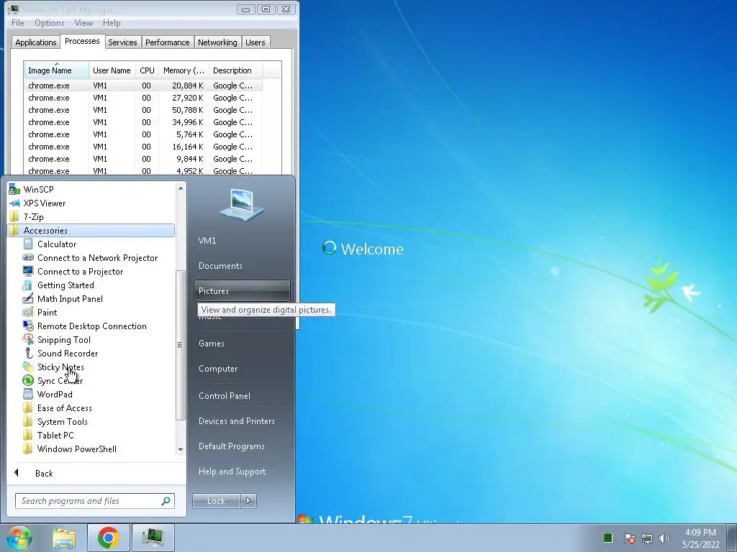Click the Action Center flag tray icon

tap(629, 538)
